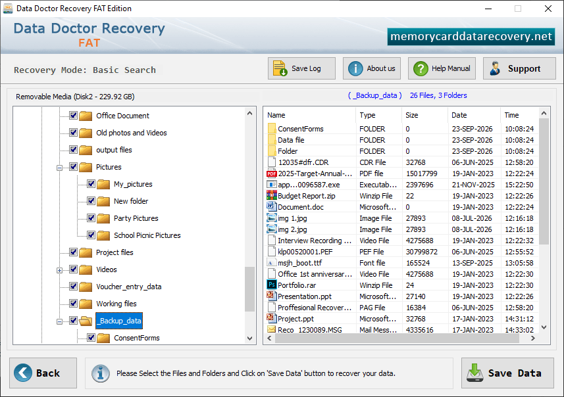Uncheck the _Backup_data checkbox

(x=73, y=321)
